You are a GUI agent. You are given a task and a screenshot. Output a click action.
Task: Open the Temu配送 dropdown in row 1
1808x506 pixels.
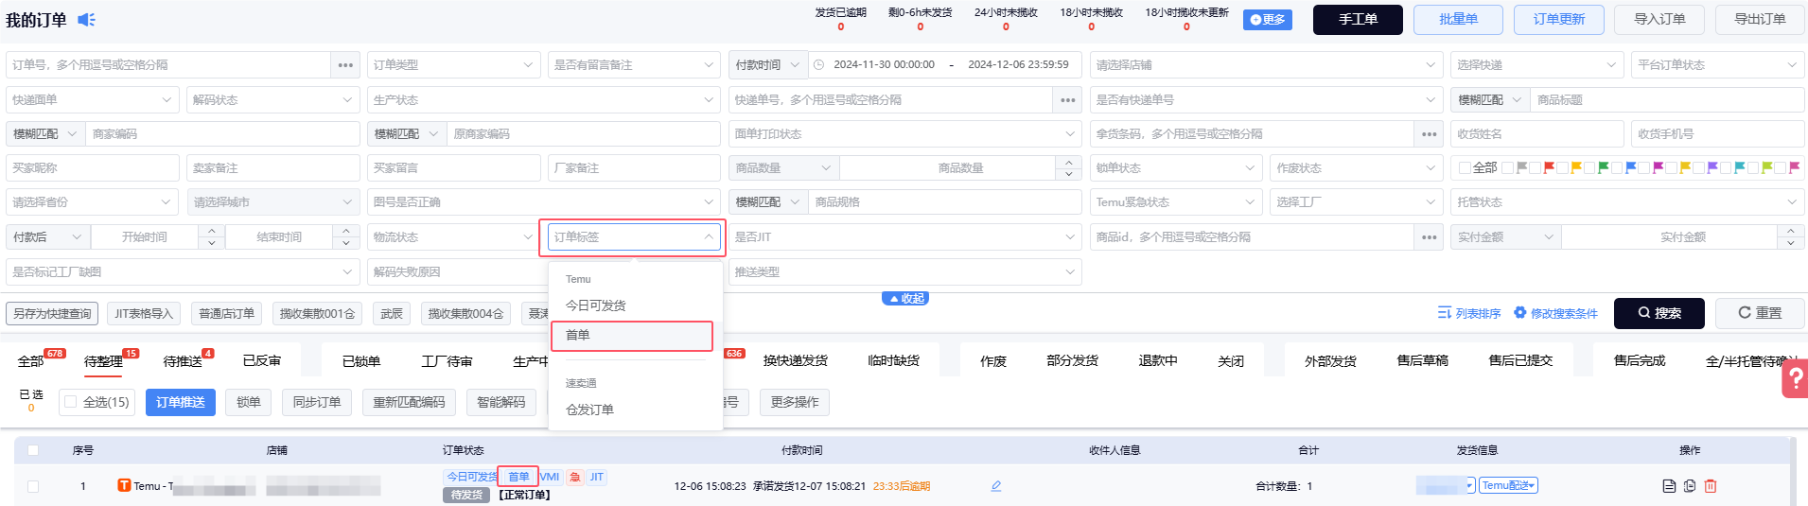pyautogui.click(x=1508, y=485)
